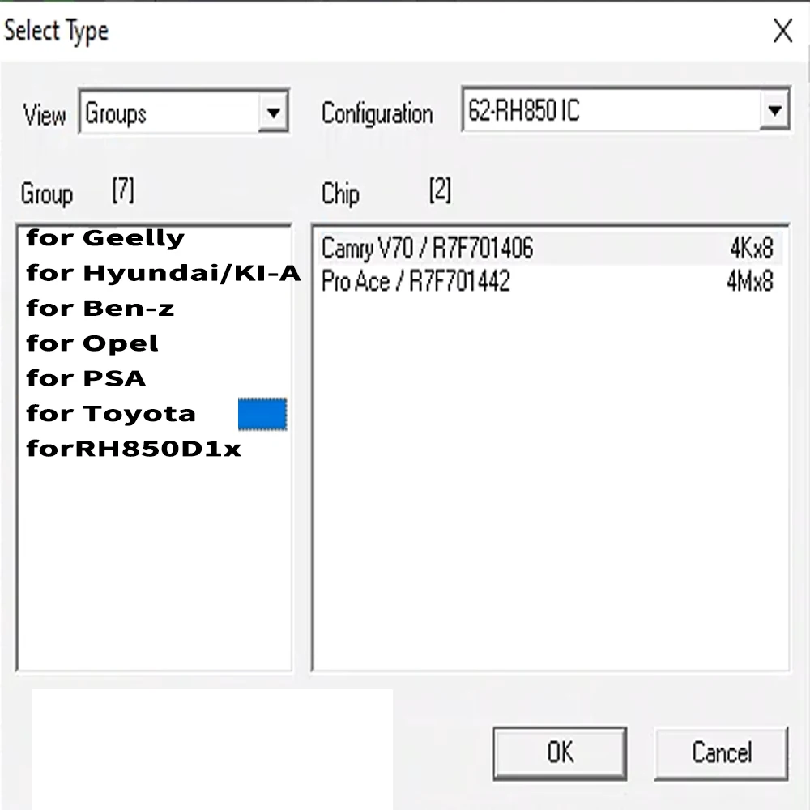
Task: Open the Configuration dropdown arrow
Action: click(776, 110)
